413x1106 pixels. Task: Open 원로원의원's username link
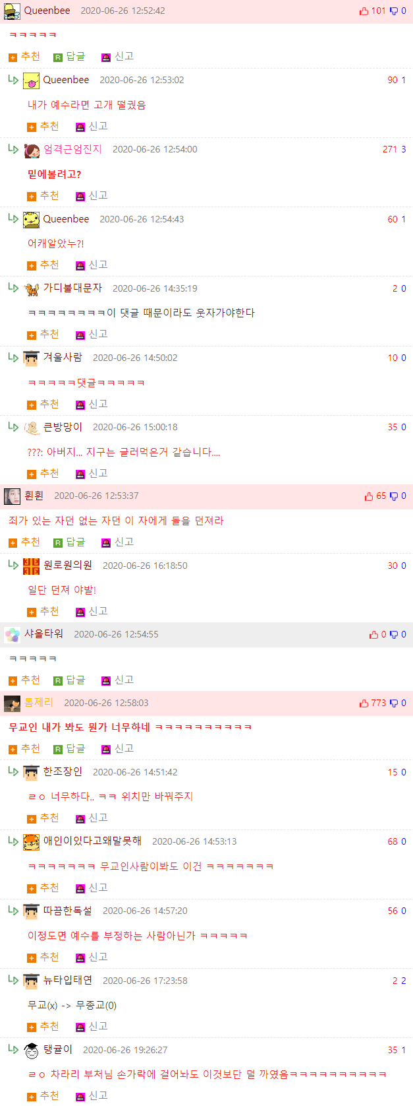coord(68,566)
